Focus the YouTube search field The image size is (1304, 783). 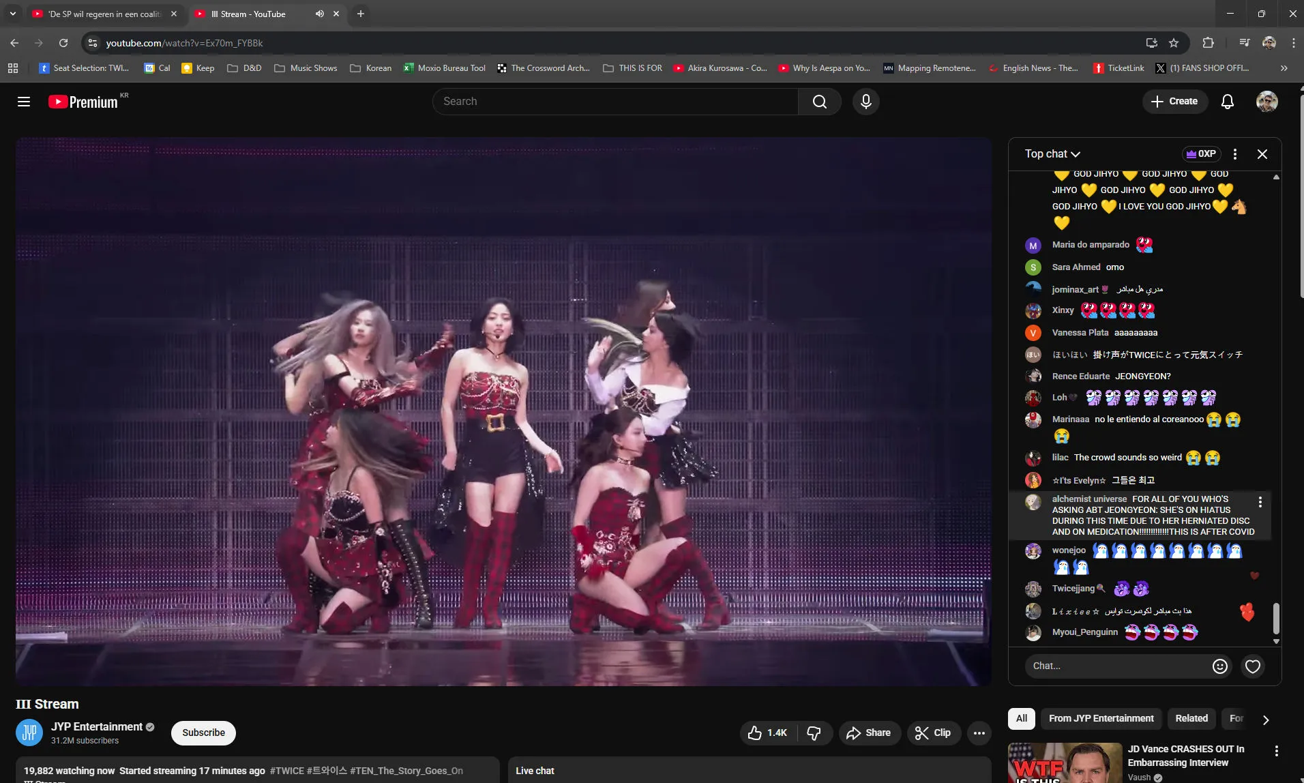[x=615, y=102]
